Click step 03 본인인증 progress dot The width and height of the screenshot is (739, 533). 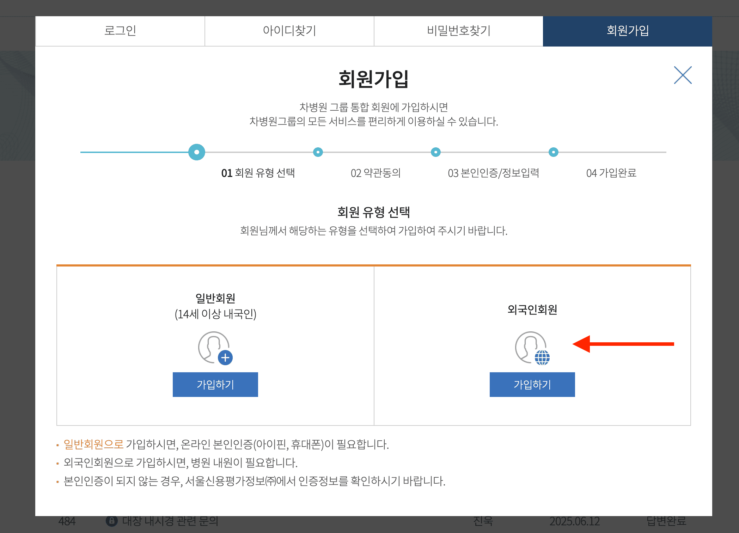click(x=436, y=152)
